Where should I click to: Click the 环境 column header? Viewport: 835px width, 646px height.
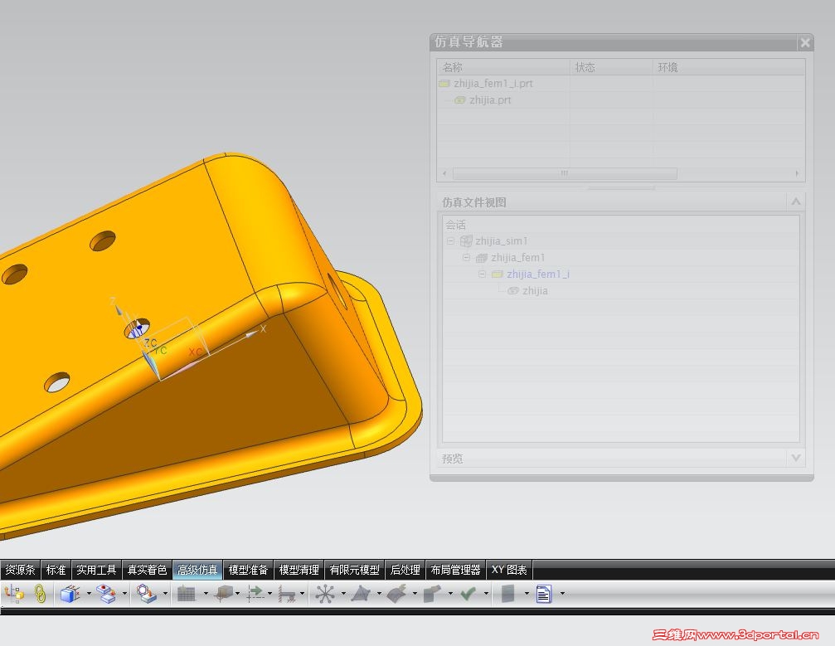click(x=729, y=67)
